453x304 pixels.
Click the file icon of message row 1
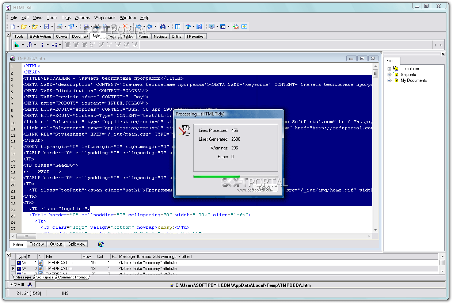[x=41, y=263]
